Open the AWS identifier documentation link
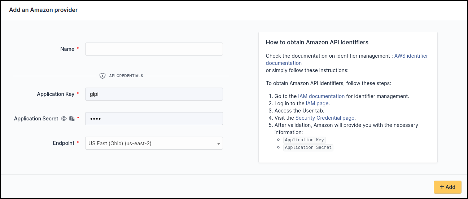This screenshot has width=468, height=199. [411, 56]
